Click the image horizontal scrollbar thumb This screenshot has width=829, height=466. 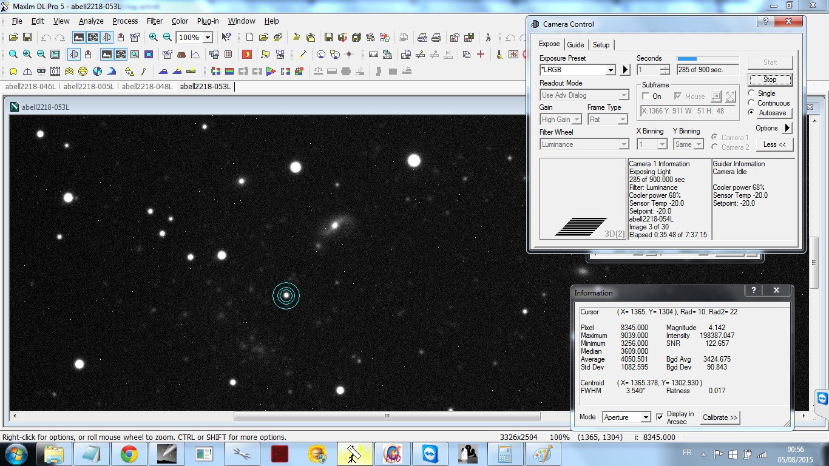(x=387, y=416)
